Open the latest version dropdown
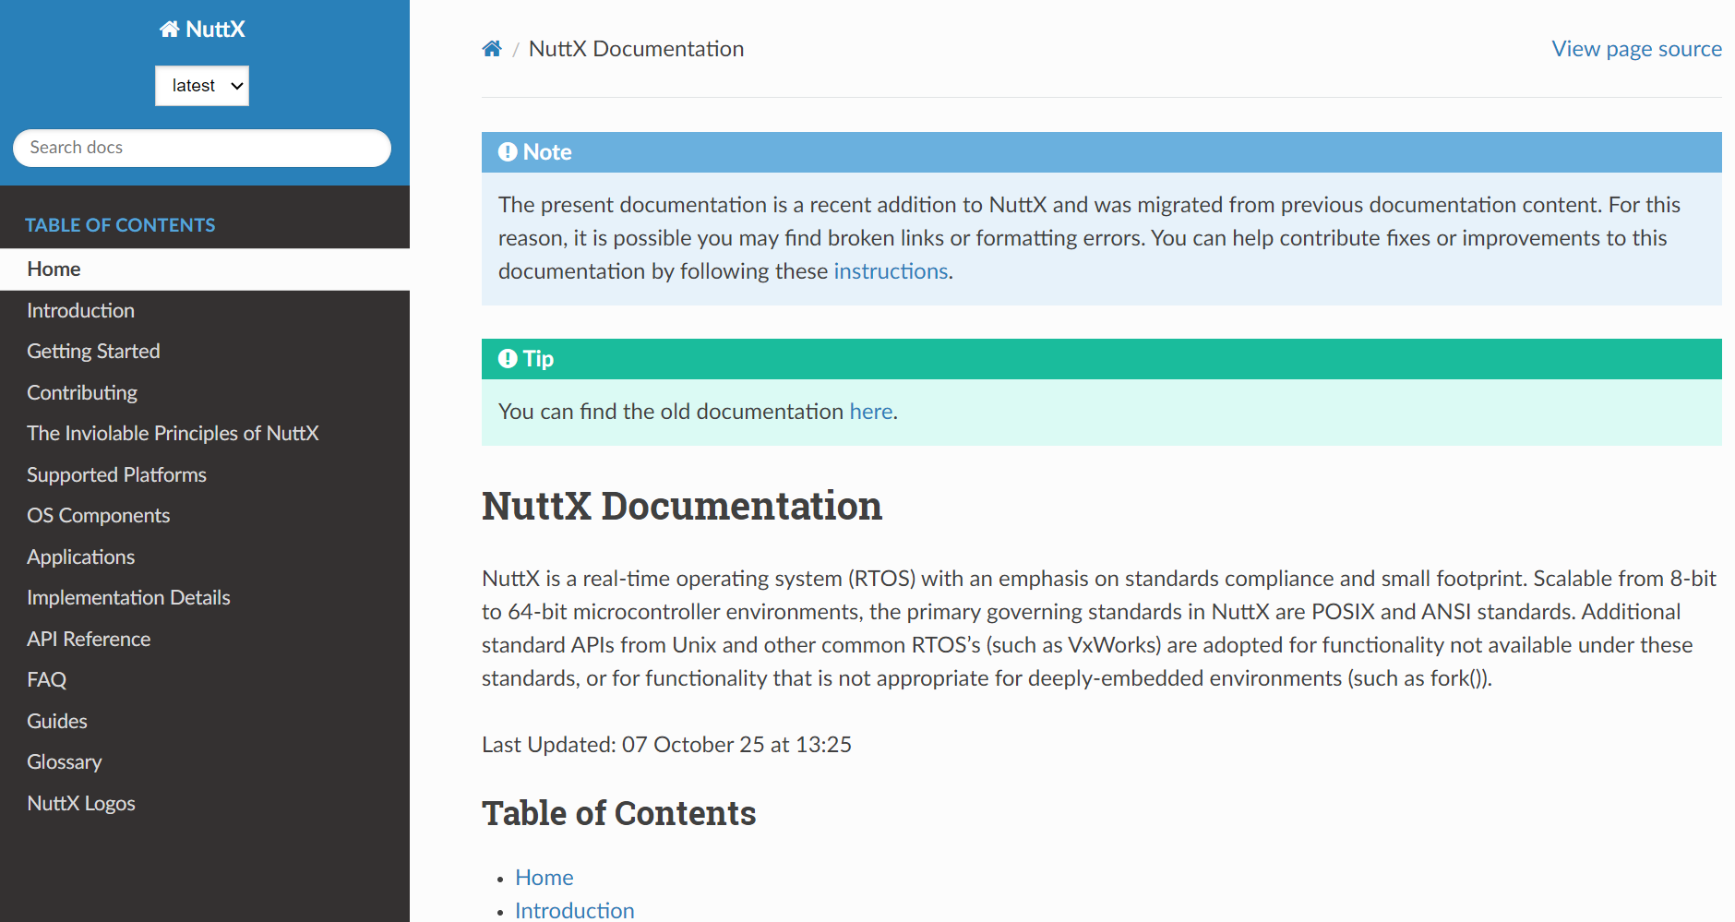 202,86
